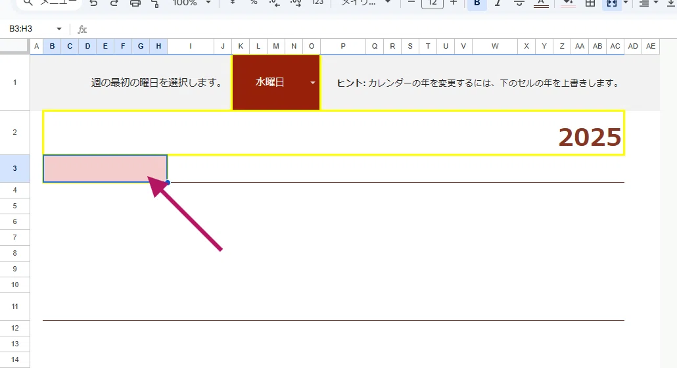Open the horizontal align dropdown
This screenshot has height=368, width=677.
pos(649,3)
